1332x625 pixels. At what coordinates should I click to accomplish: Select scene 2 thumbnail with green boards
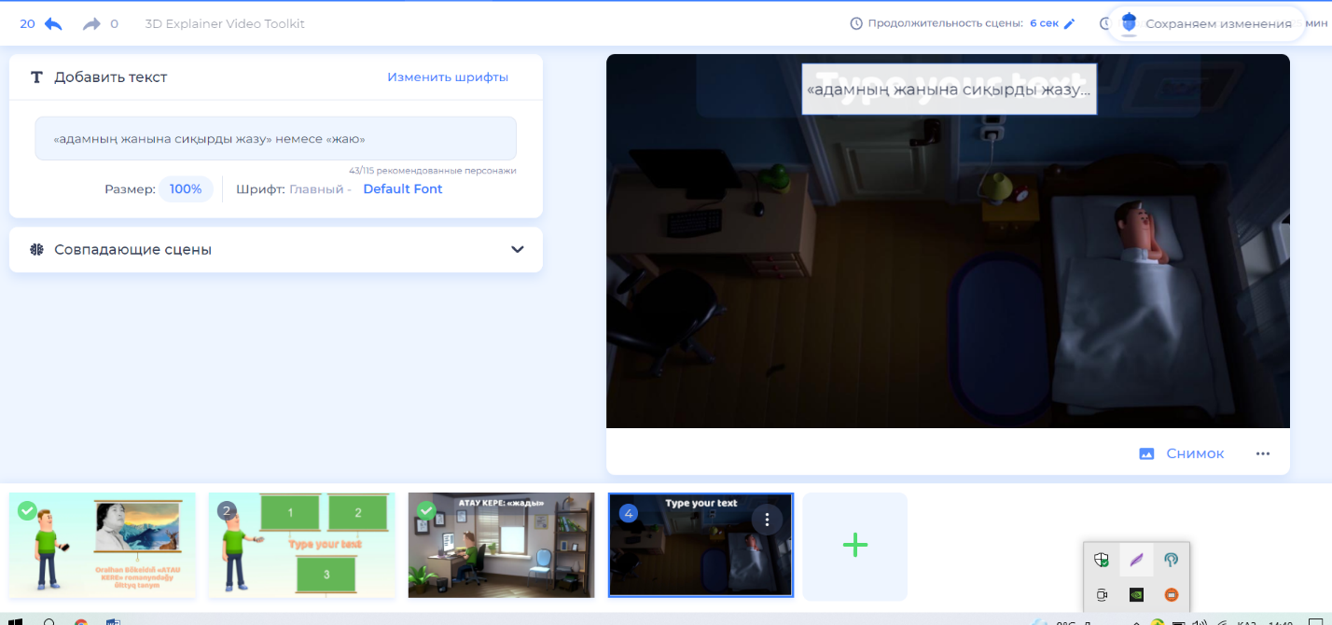(301, 545)
